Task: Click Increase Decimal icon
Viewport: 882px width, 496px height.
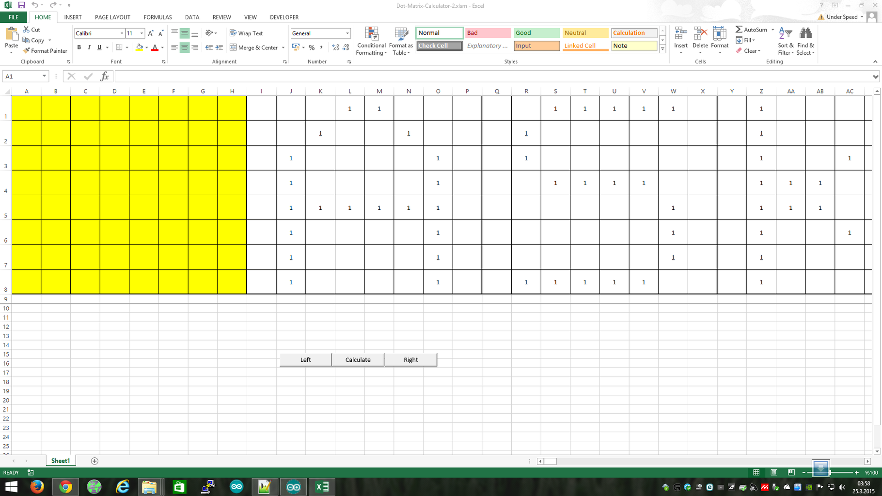Action: [335, 47]
